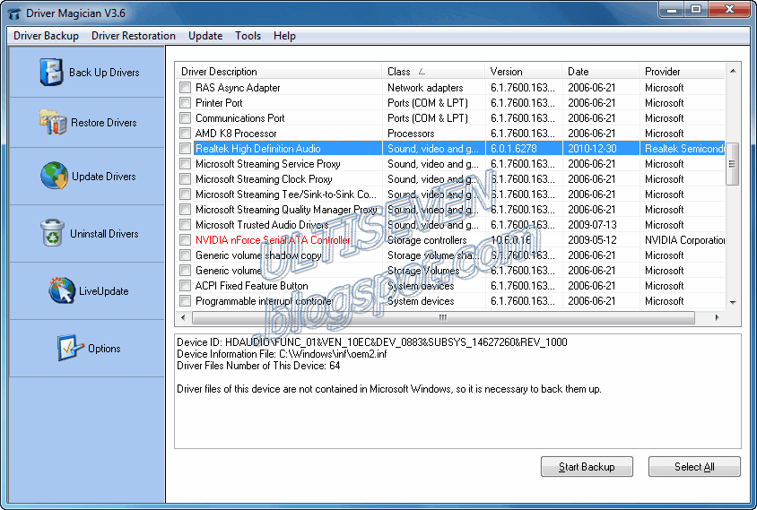This screenshot has width=757, height=510.
Task: Select Uninstall Drivers label in sidebar
Action: pyautogui.click(x=104, y=234)
